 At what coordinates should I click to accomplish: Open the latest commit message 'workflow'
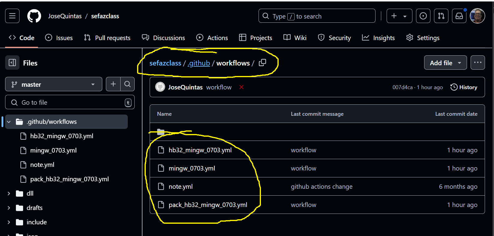(x=219, y=87)
